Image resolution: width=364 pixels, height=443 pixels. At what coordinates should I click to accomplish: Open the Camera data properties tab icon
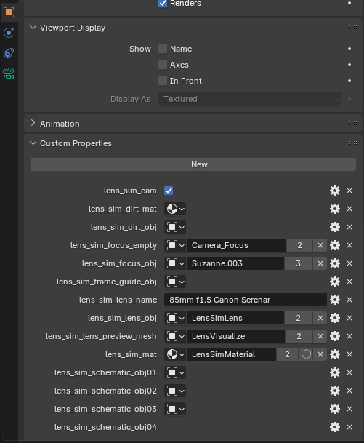(x=9, y=73)
